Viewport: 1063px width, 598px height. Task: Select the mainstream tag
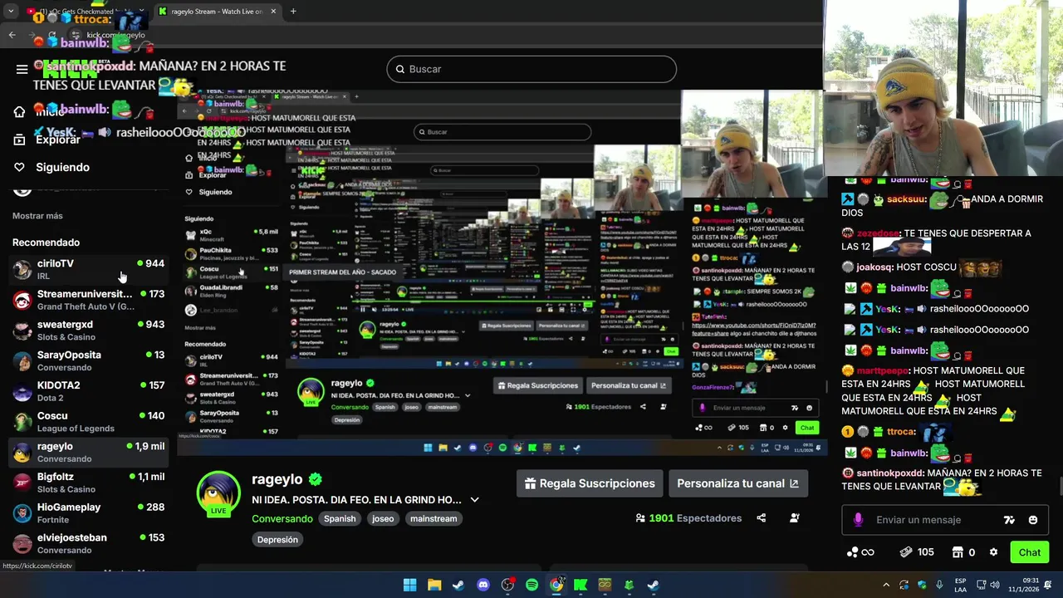(x=434, y=518)
